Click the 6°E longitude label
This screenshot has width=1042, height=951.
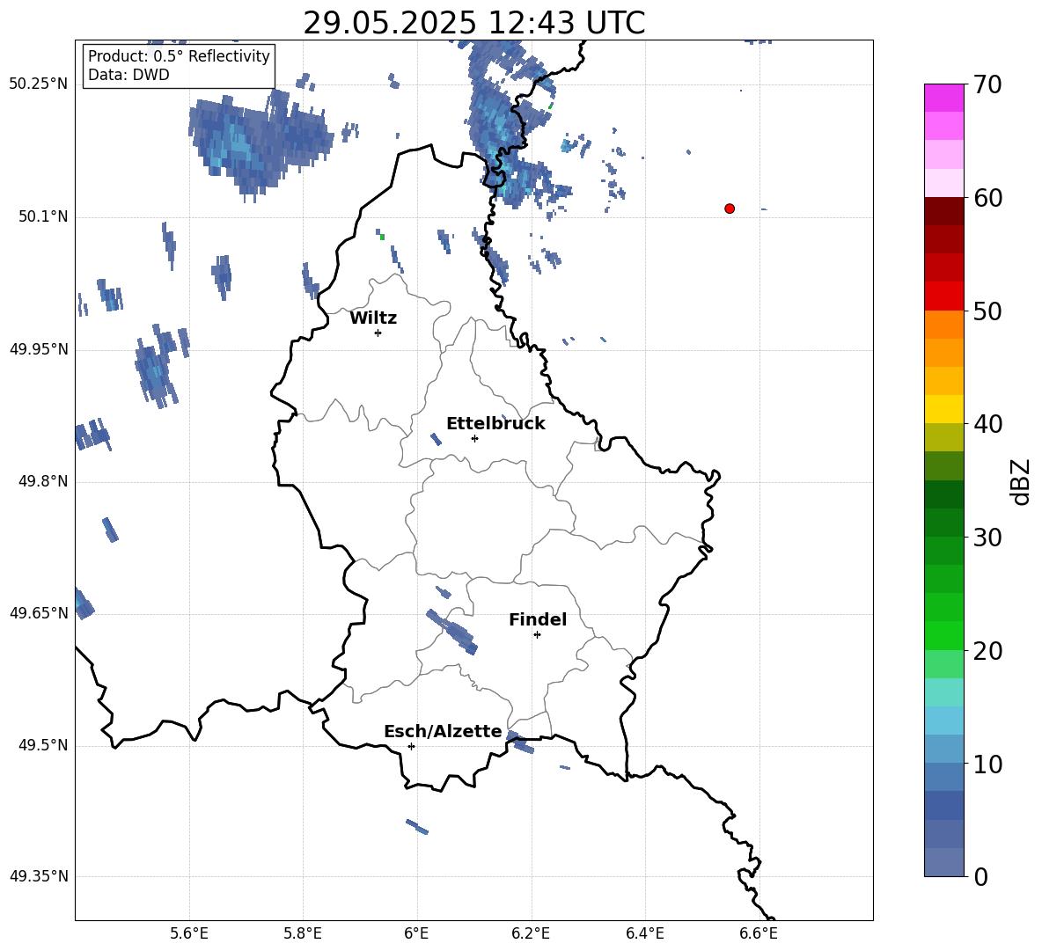416,933
